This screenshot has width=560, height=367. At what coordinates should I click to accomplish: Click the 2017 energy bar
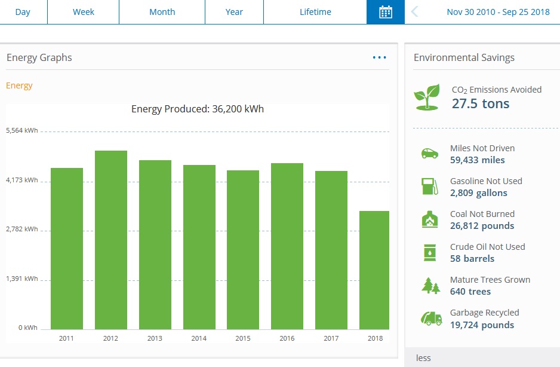pyautogui.click(x=331, y=250)
